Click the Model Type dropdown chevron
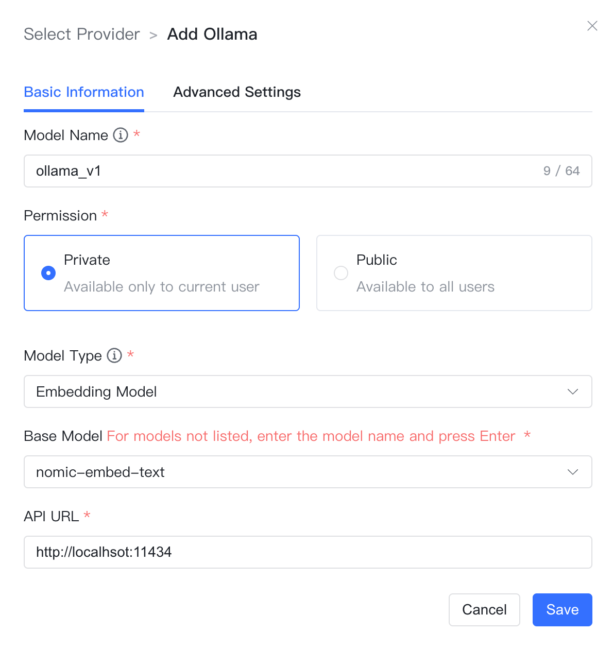The height and width of the screenshot is (649, 613). tap(573, 392)
